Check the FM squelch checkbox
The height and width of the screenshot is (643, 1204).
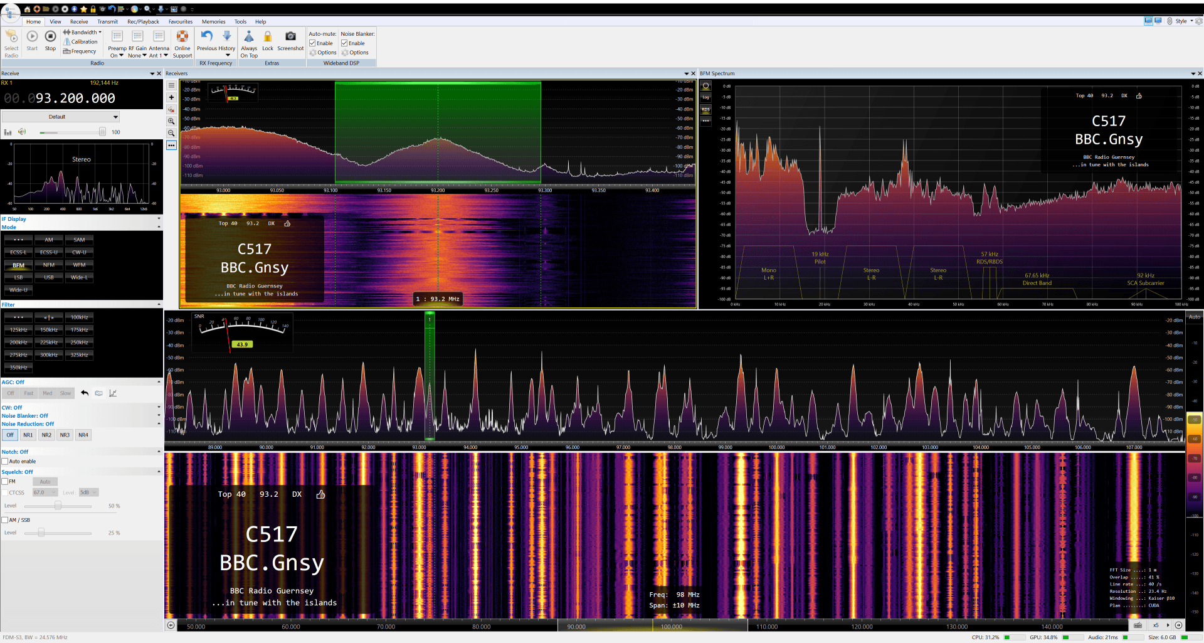tap(5, 482)
